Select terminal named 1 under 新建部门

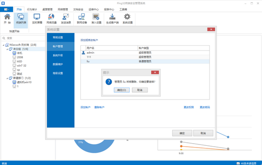tap(17, 86)
